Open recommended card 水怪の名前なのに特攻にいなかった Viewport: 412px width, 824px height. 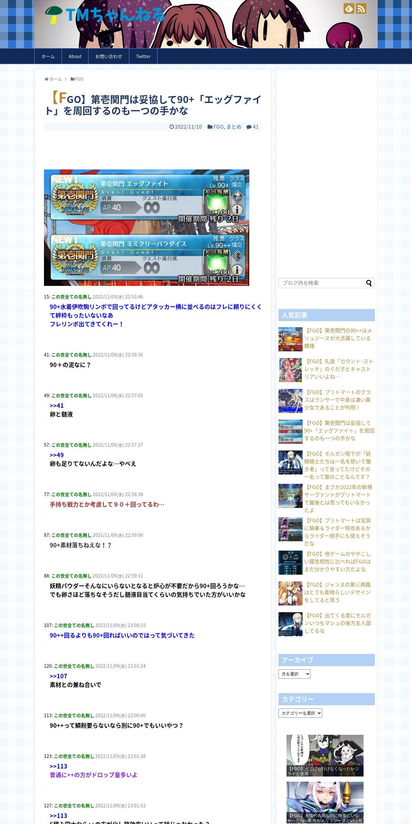(325, 803)
